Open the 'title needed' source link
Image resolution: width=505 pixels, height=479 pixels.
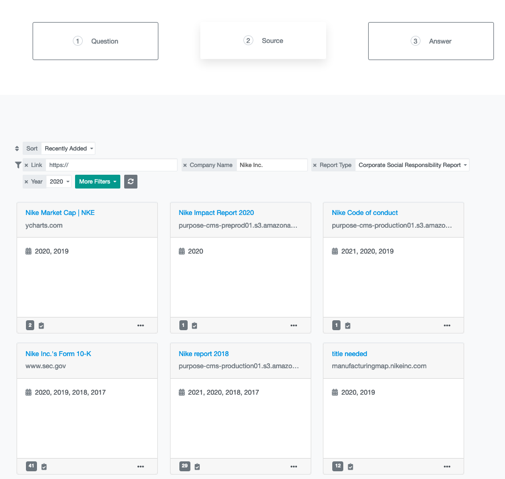coord(349,354)
